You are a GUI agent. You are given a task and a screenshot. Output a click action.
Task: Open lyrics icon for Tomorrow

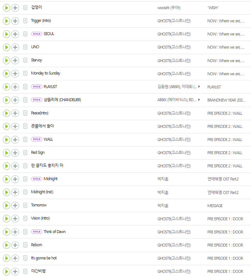coord(25,205)
